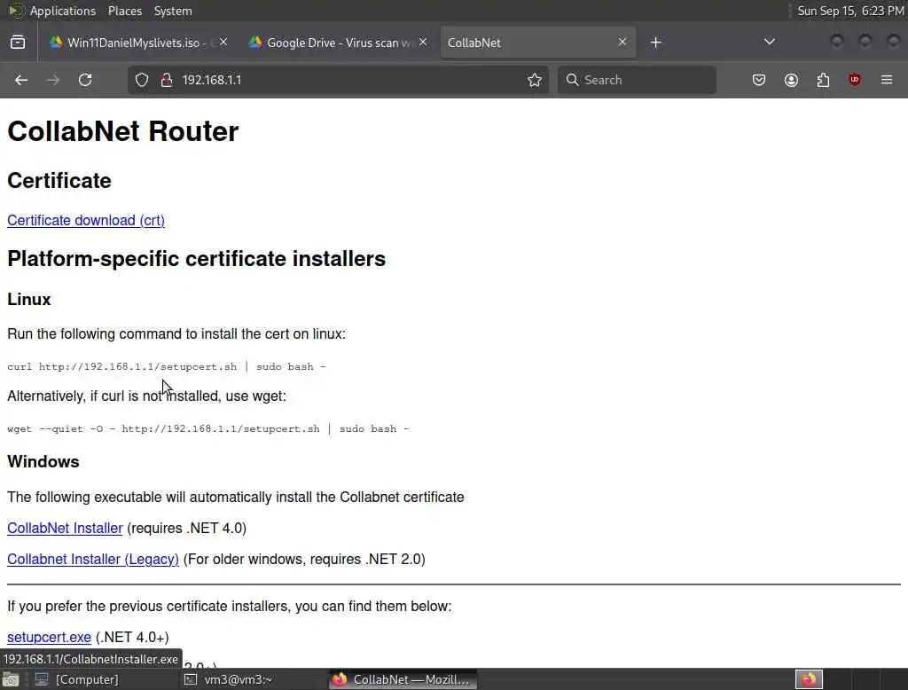Open the Certificate download (crt) link
This screenshot has height=690, width=908.
tap(86, 221)
